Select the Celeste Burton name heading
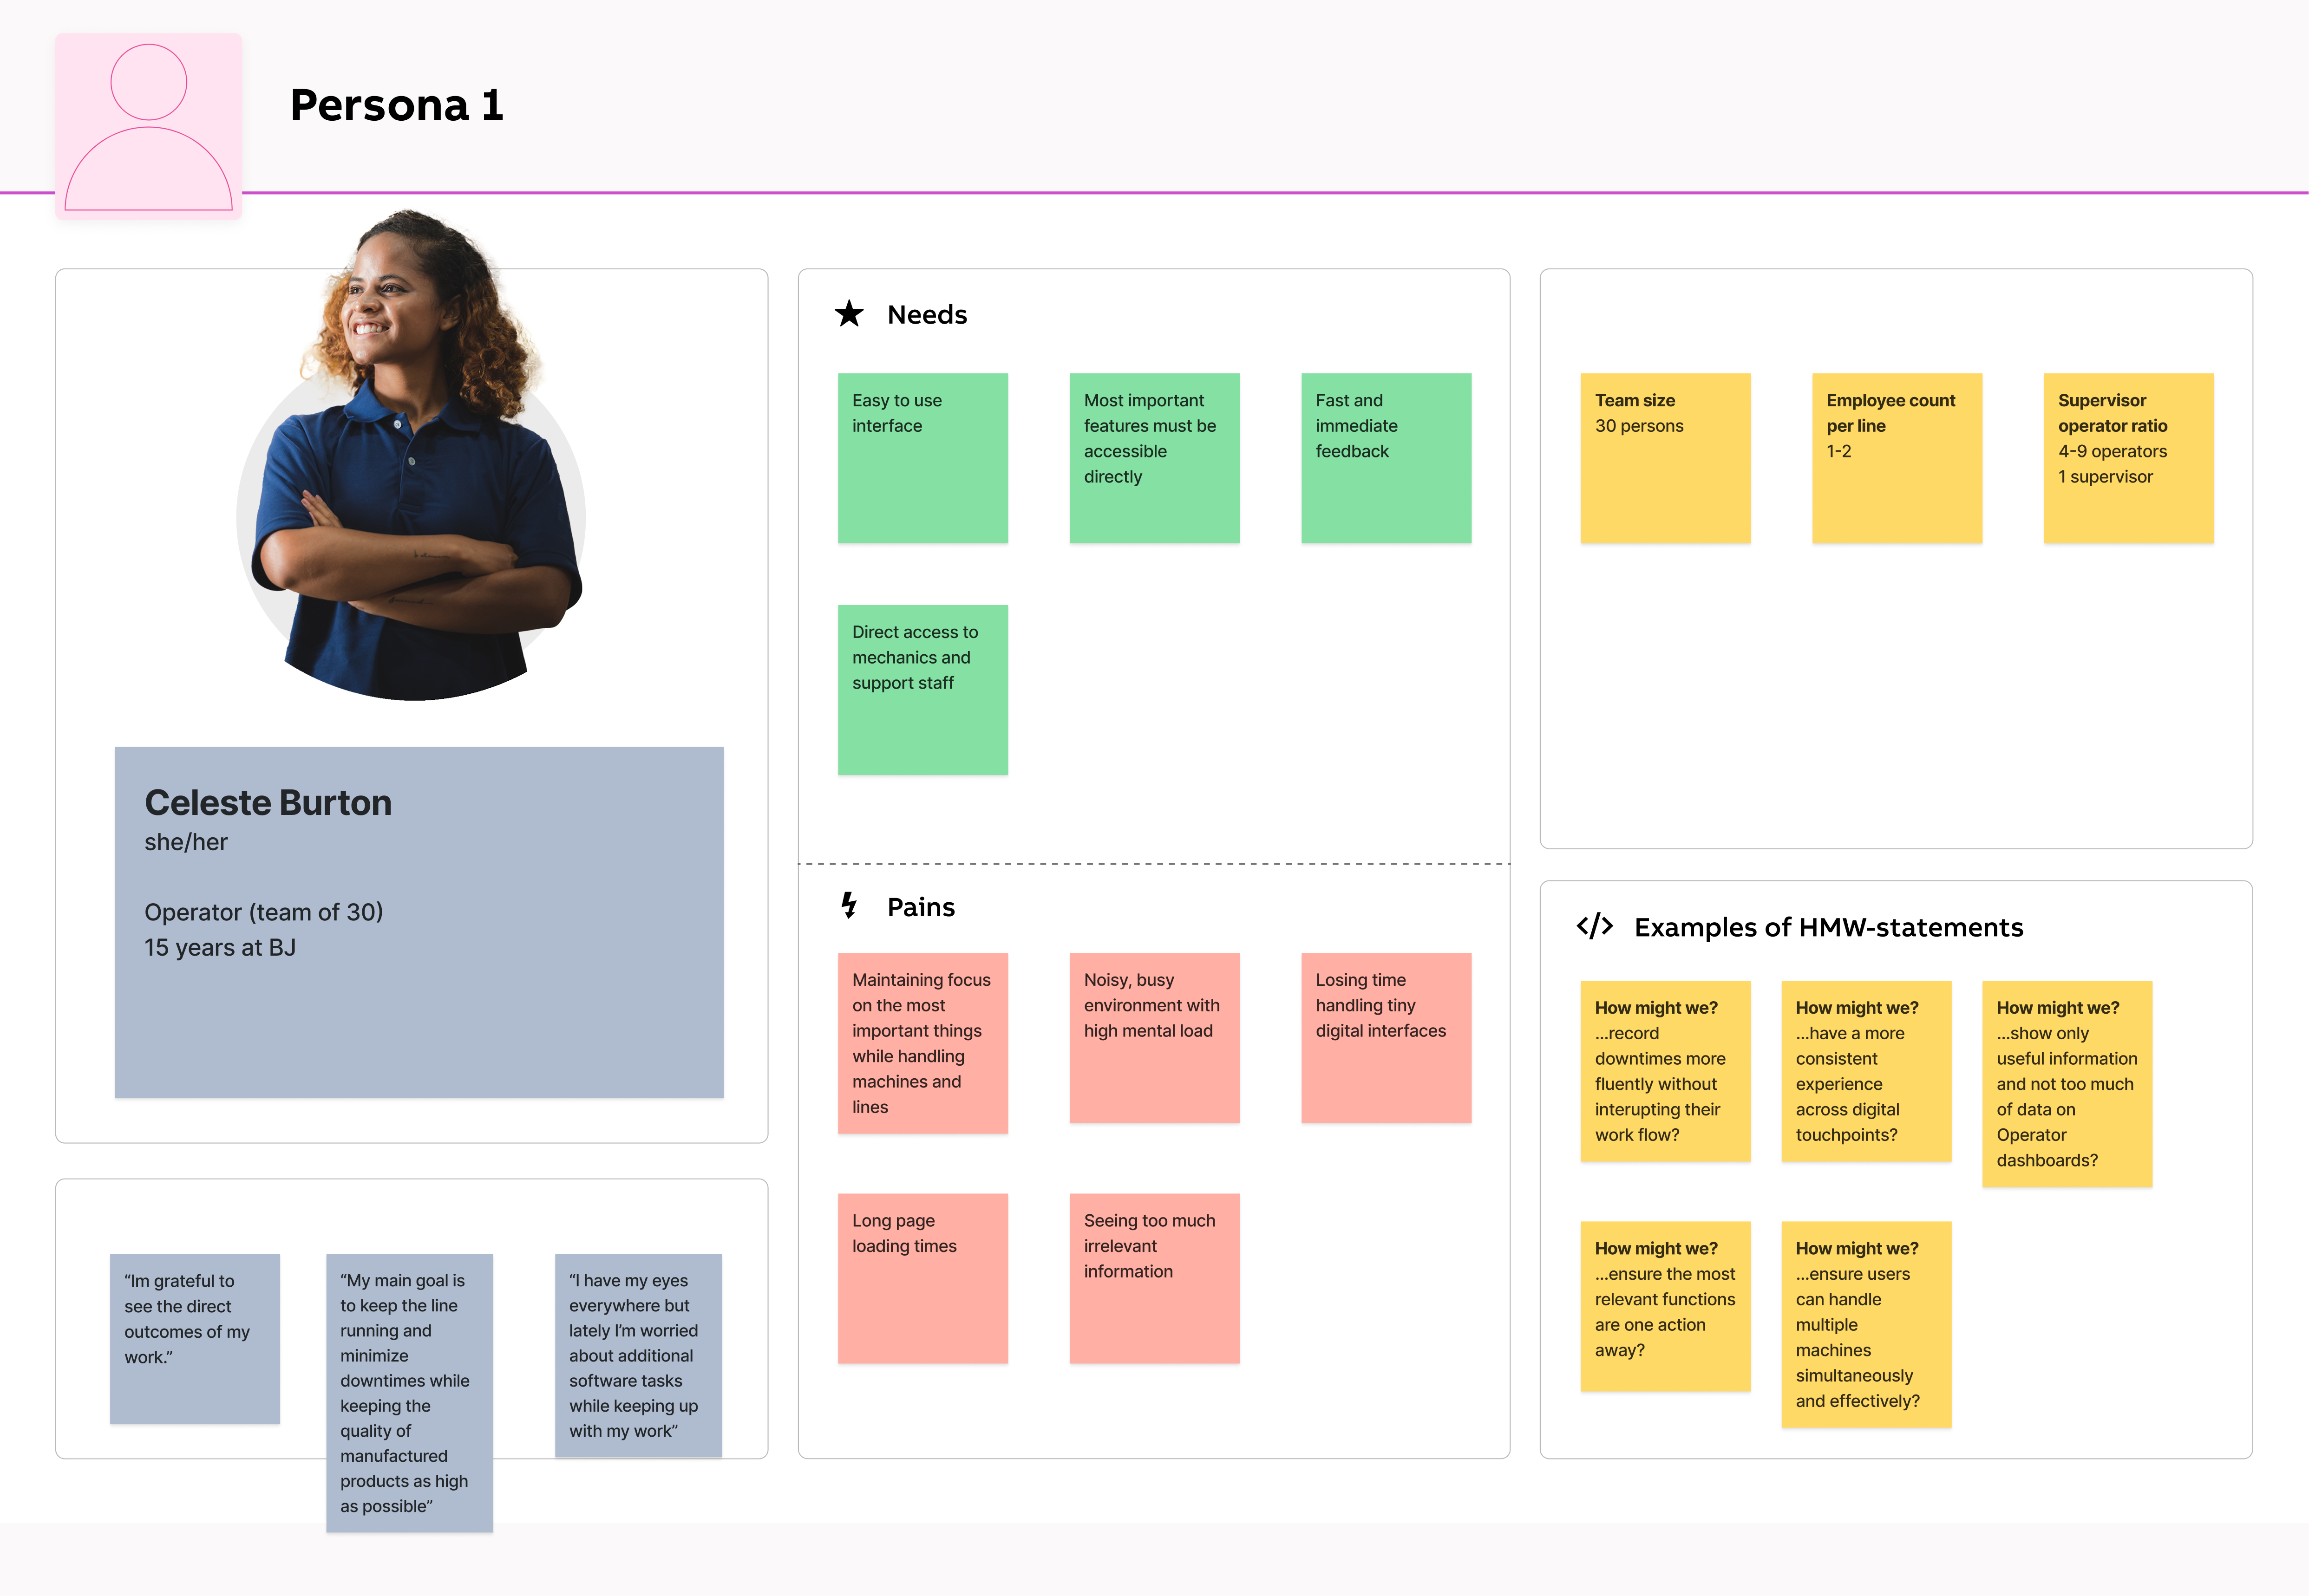This screenshot has width=2309, height=1596. point(268,803)
